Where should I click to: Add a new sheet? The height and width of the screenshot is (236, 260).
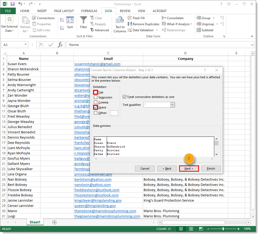[54, 222]
